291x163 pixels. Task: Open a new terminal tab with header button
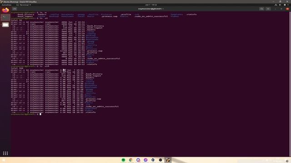pos(15,9)
